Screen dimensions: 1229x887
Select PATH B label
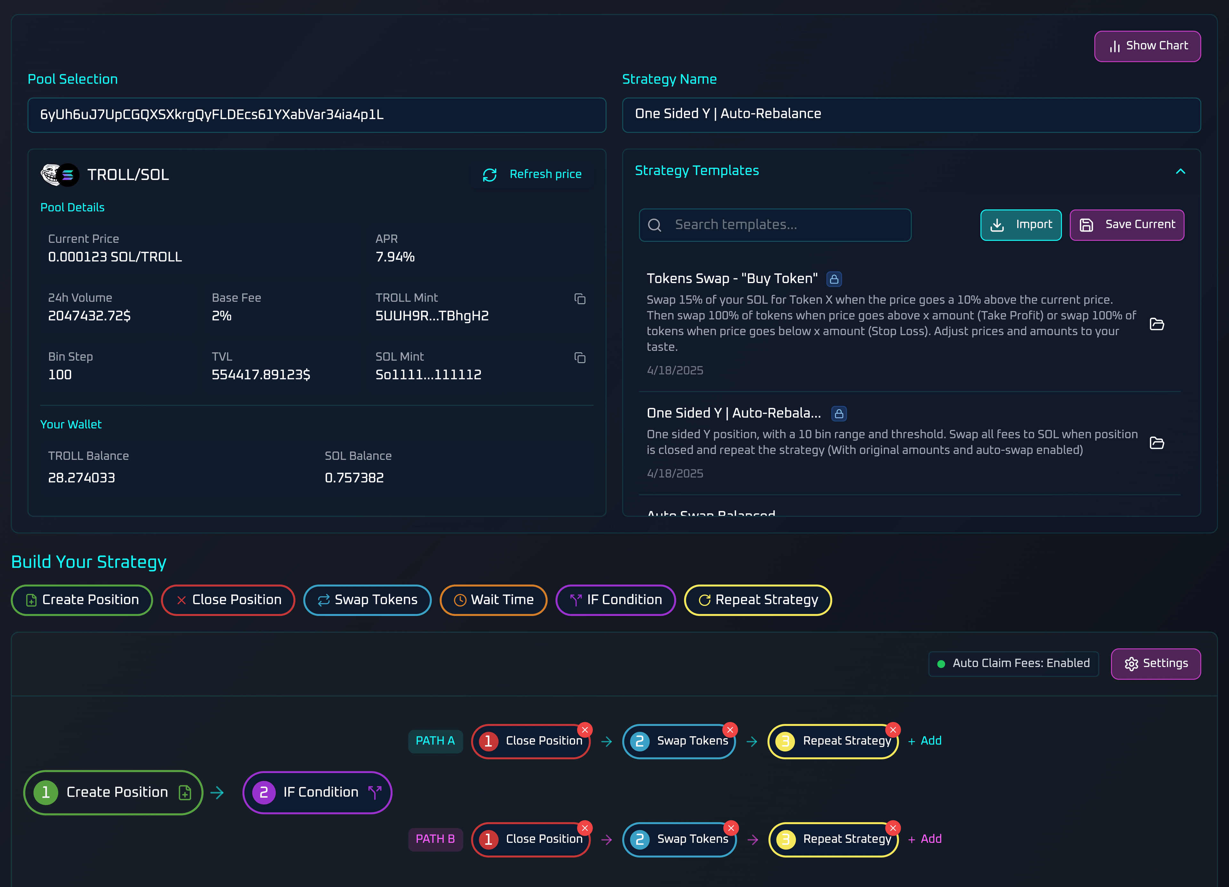(435, 839)
